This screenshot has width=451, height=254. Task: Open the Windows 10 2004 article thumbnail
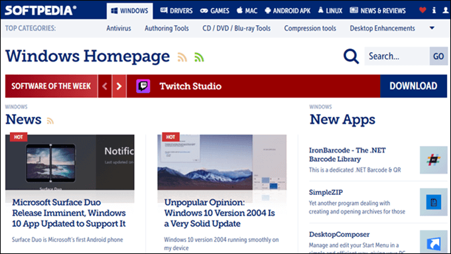coord(222,162)
